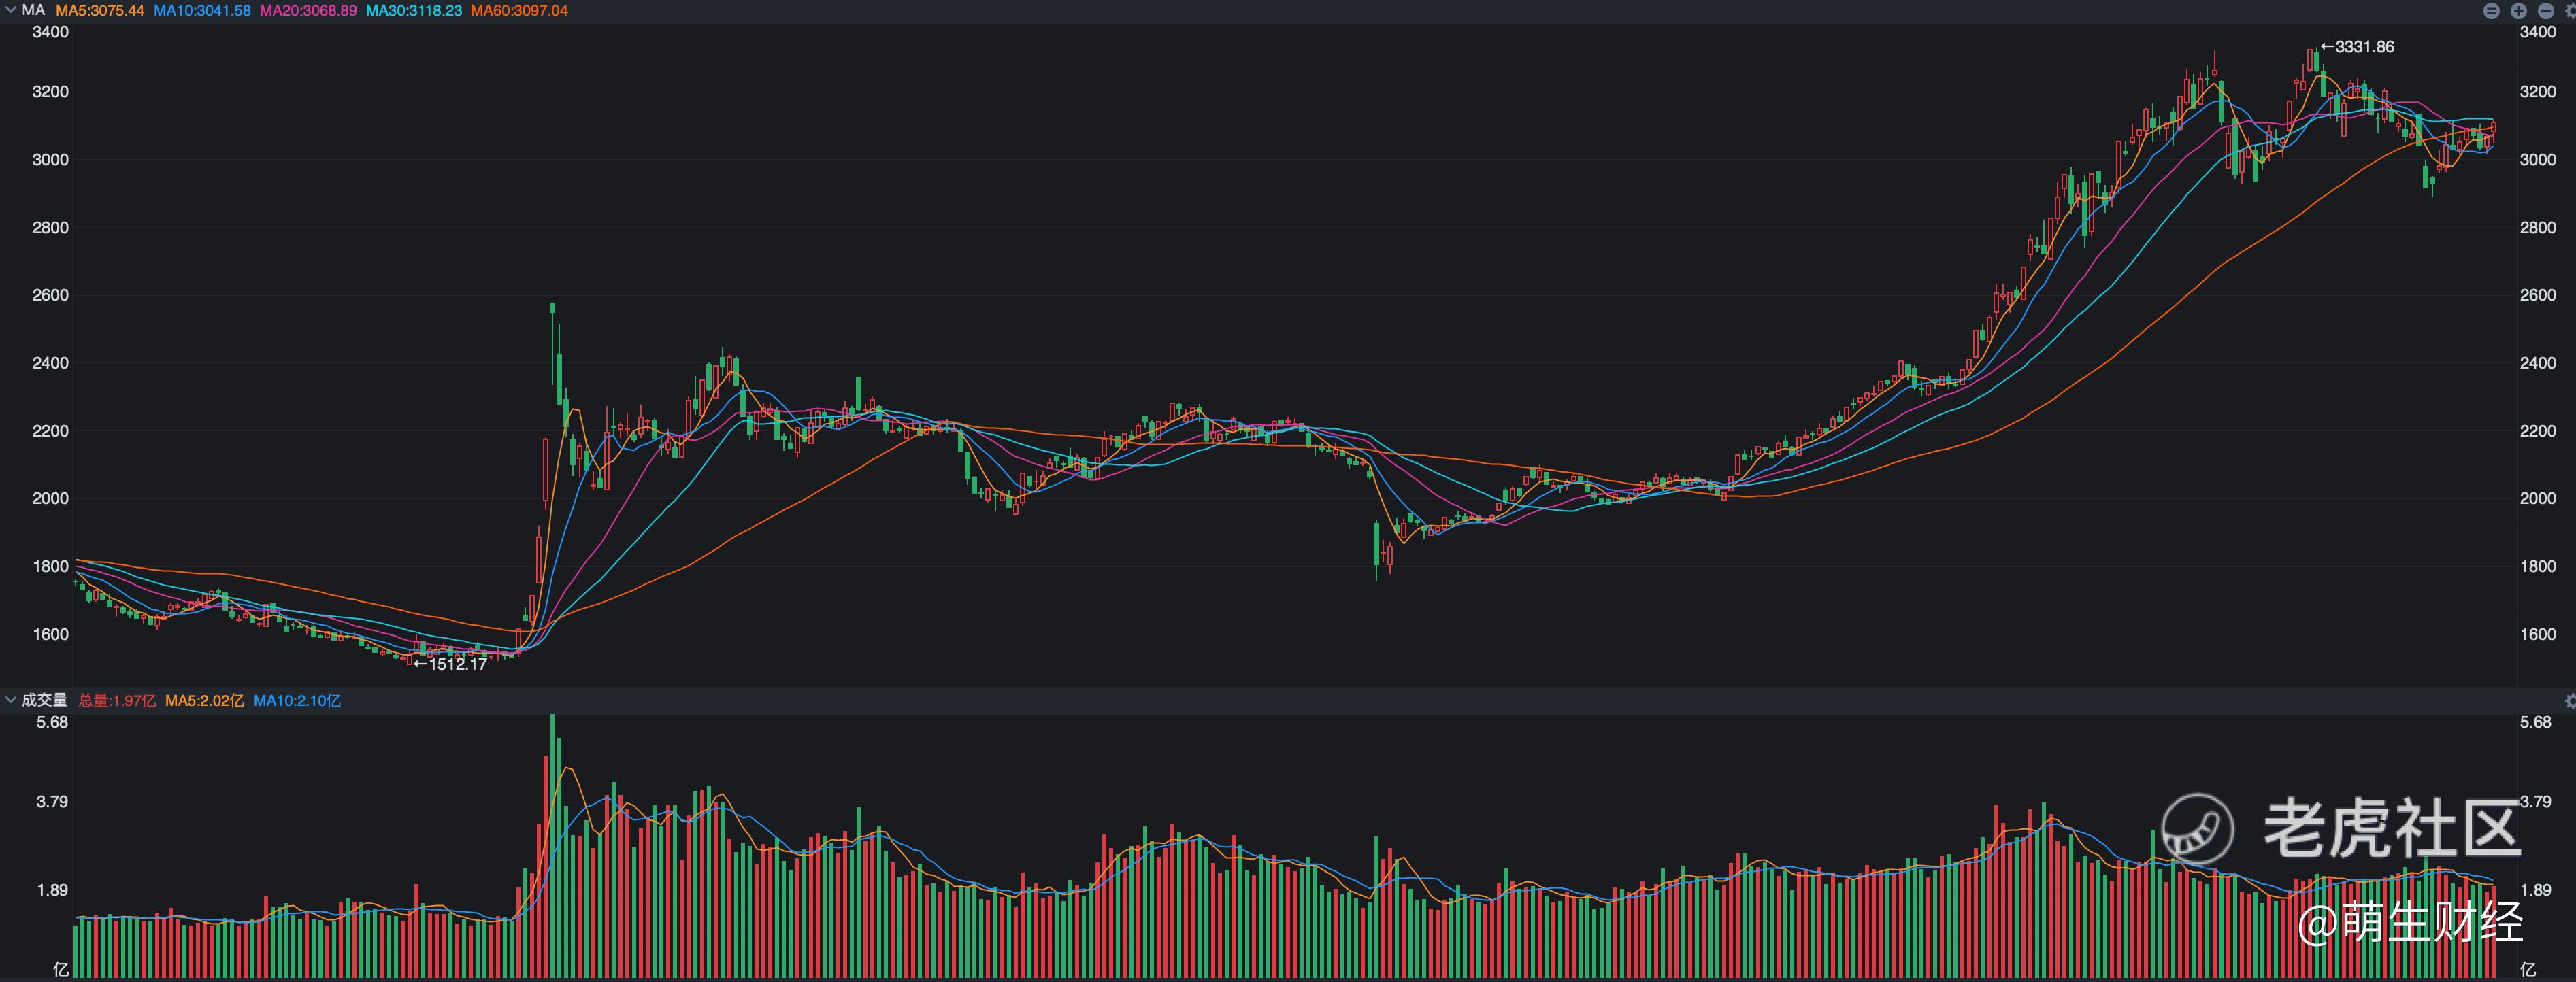This screenshot has height=982, width=2576.
Task: Click the Tiger community logo watermark
Action: click(x=2197, y=828)
